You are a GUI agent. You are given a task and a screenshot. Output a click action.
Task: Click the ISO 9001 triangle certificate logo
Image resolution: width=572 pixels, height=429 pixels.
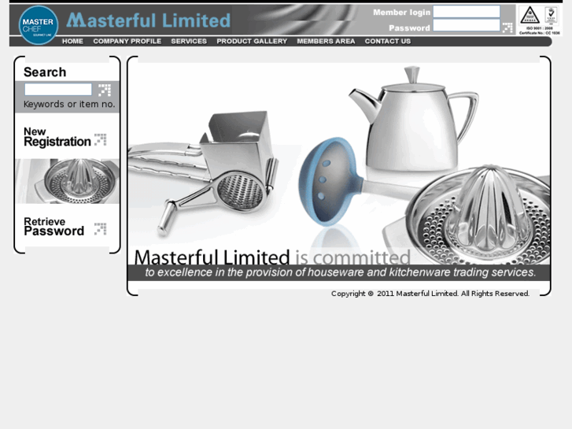[x=530, y=15]
